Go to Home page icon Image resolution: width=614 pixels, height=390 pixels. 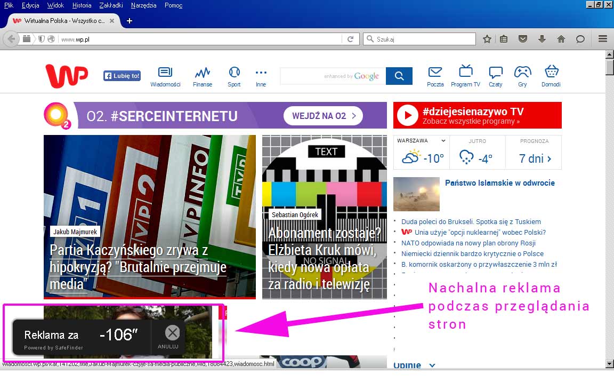(x=561, y=39)
